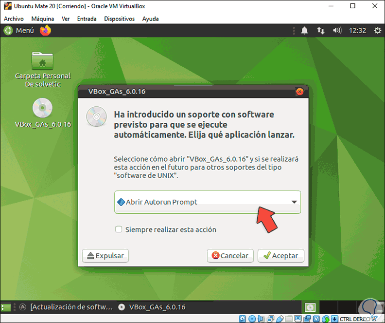
Task: Click VirtualBox display status icon
Action: (x=298, y=319)
